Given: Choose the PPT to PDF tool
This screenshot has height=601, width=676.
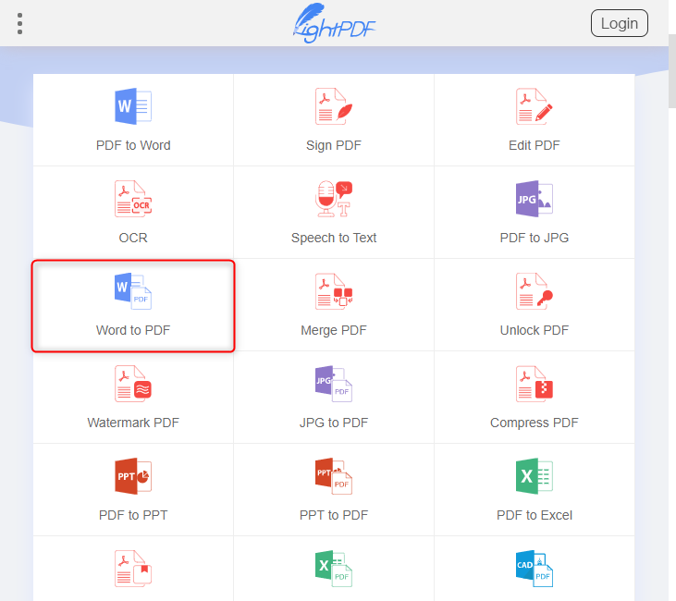Looking at the screenshot, I should pyautogui.click(x=333, y=490).
